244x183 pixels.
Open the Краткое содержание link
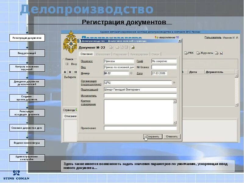(x=88, y=102)
